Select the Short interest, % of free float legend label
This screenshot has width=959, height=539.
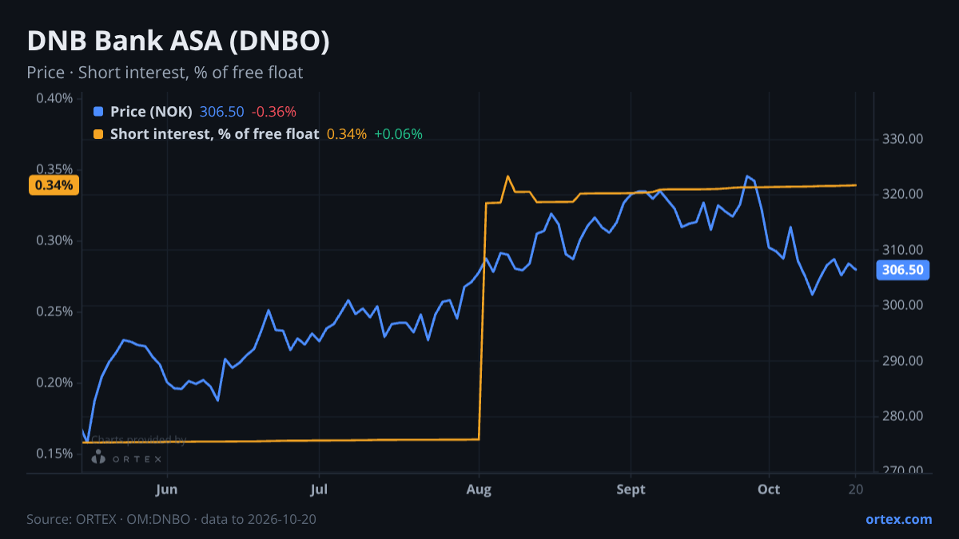[214, 134]
